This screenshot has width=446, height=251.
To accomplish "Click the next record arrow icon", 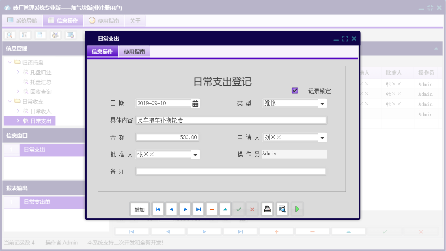I will click(185, 209).
